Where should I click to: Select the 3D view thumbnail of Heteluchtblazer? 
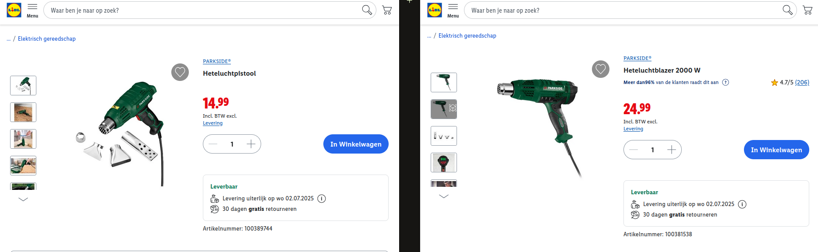tap(444, 109)
